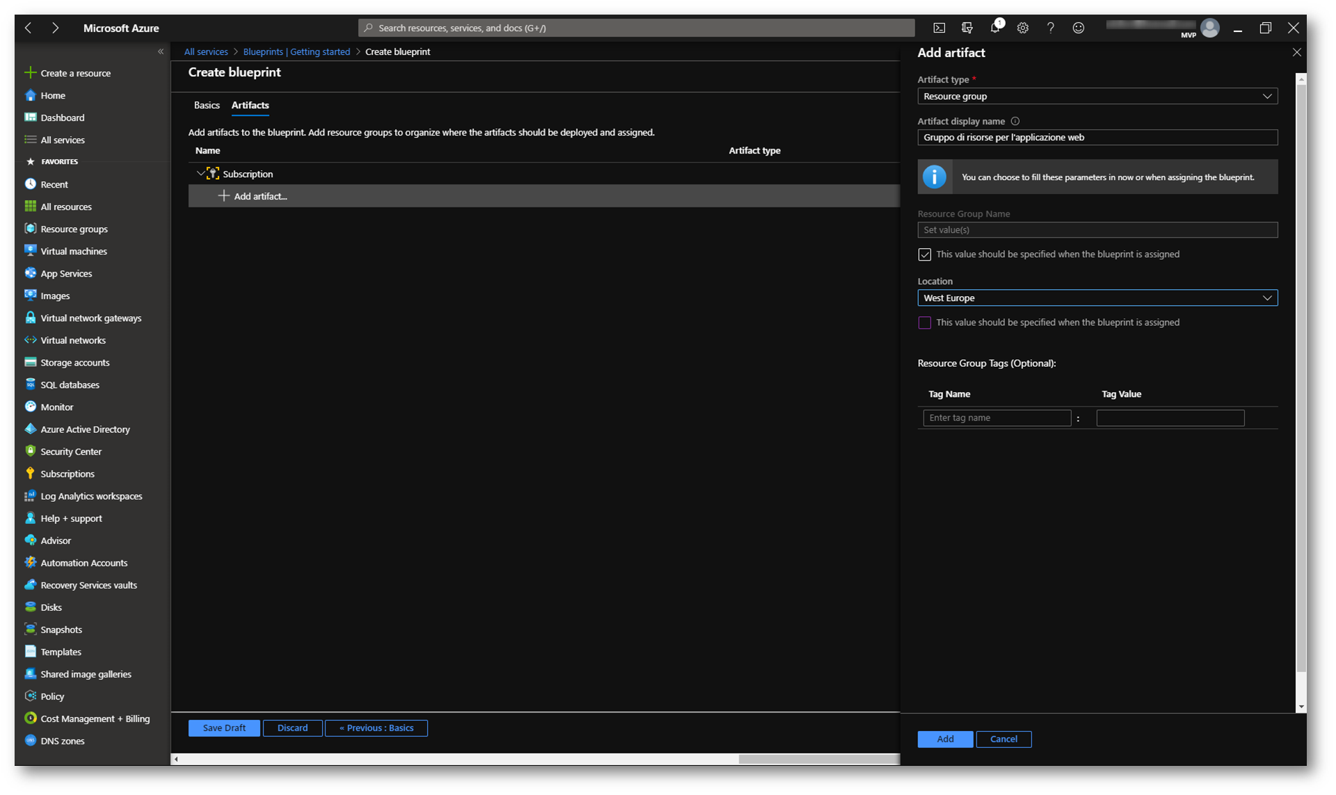
Task: Open Subscriptions in sidebar
Action: point(67,473)
